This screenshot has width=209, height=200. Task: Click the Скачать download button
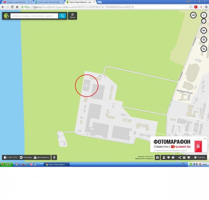pos(200,157)
